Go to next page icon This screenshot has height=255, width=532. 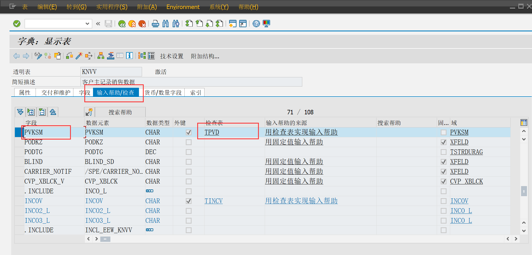coord(209,24)
